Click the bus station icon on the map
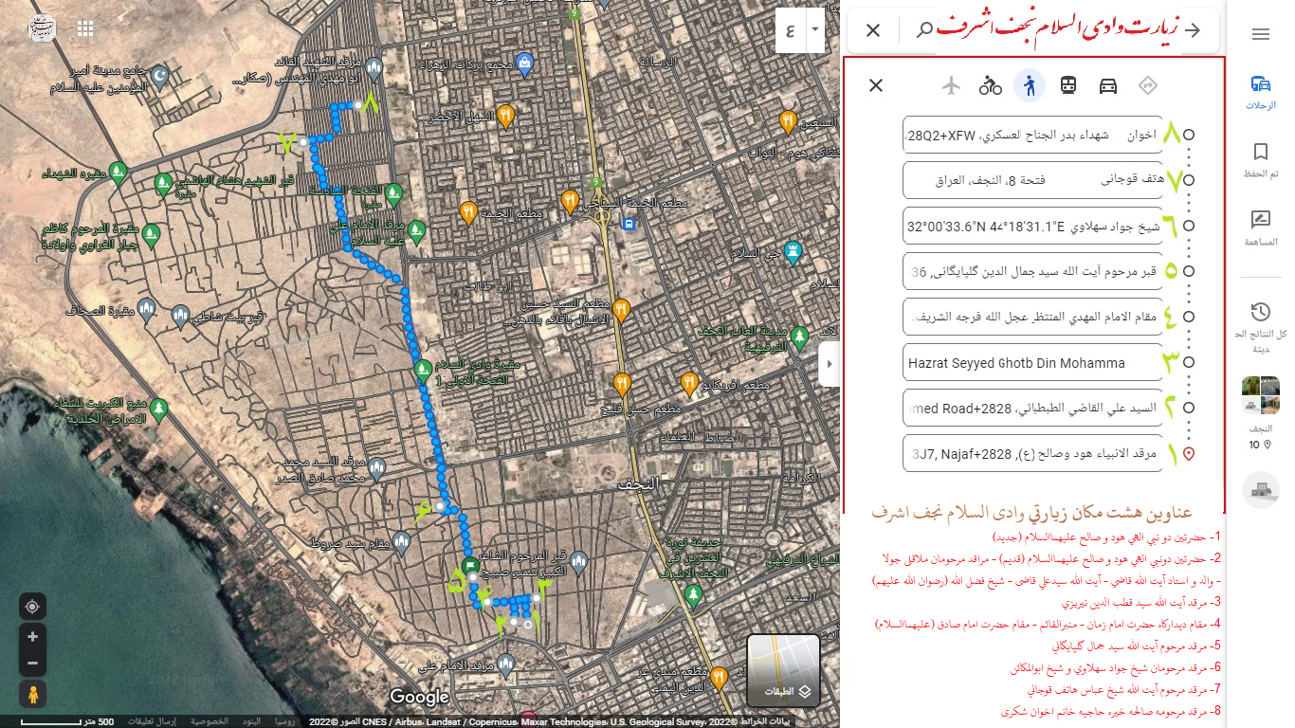Image resolution: width=1295 pixels, height=728 pixels. 628,225
